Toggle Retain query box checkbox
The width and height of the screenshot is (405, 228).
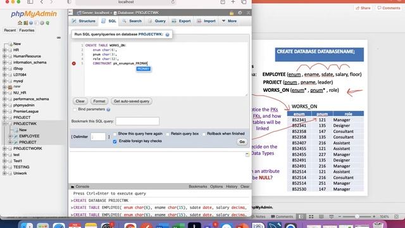tap(168, 134)
